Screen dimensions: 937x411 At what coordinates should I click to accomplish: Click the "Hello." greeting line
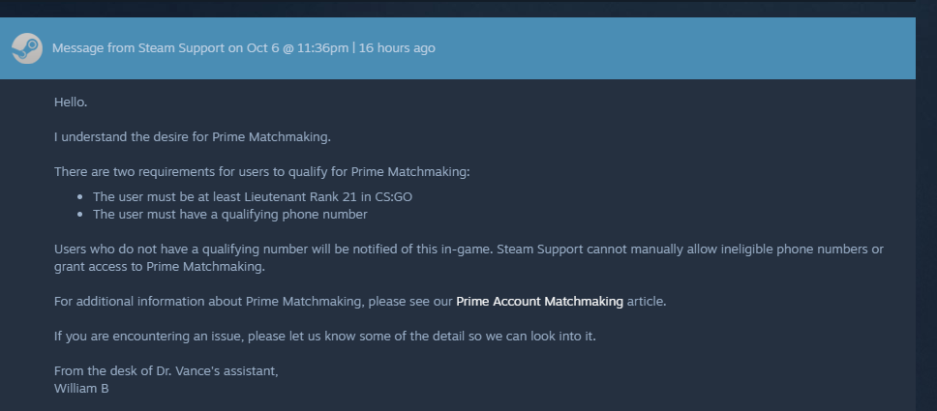point(71,102)
